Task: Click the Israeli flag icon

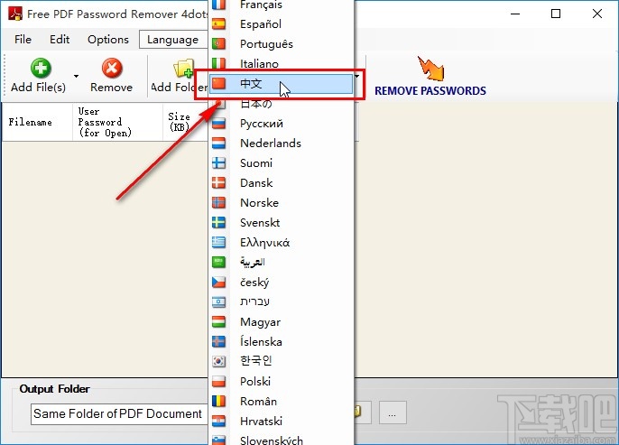Action: (x=218, y=302)
